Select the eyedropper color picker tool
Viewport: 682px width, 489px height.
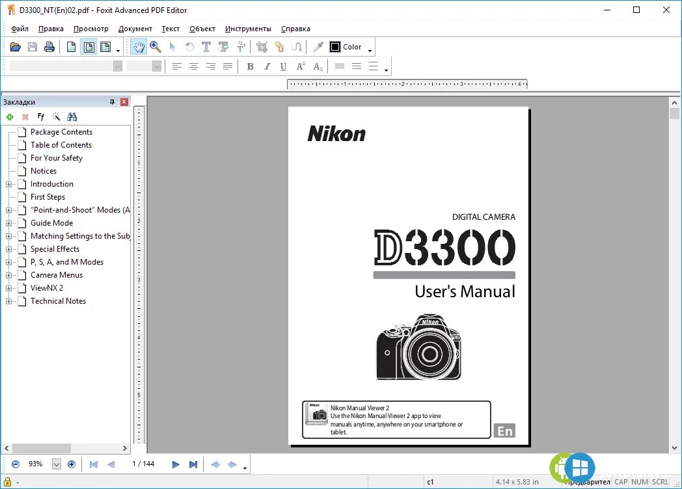[318, 47]
